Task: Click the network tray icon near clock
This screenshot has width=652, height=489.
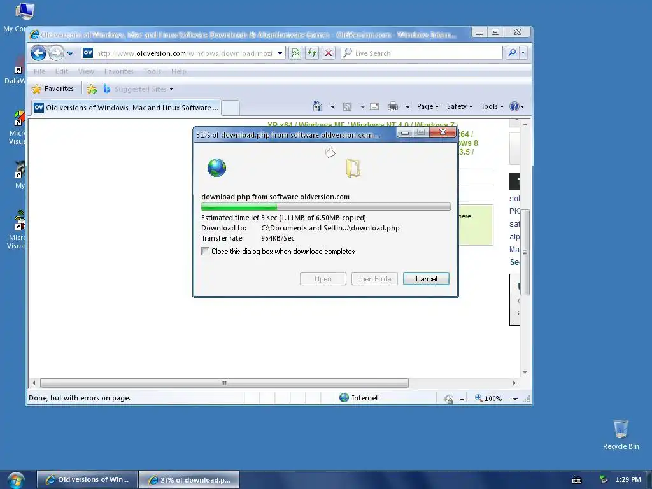Action: point(604,479)
